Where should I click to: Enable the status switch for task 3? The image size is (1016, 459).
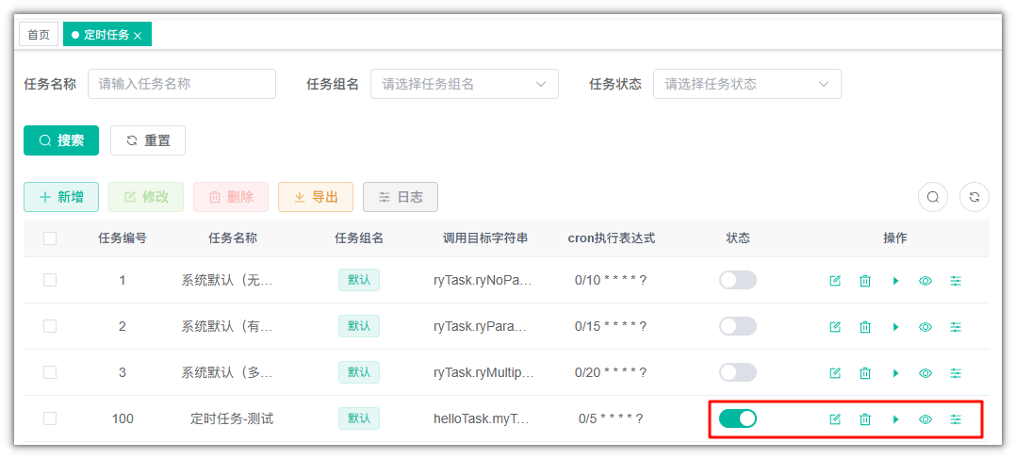738,372
